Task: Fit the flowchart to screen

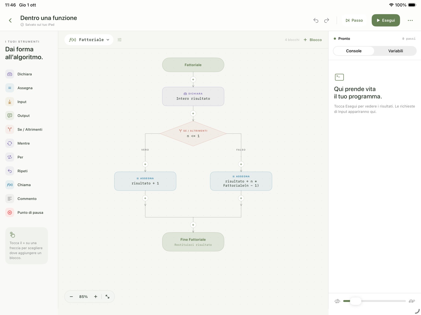Action: [108, 297]
